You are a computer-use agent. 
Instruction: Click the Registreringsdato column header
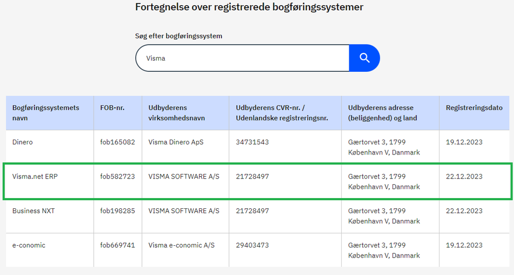click(x=474, y=108)
